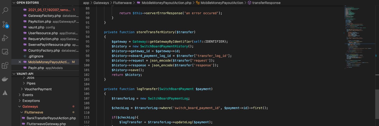Screen dimensions: 379x126
Task: Collapse the VAUNT-API section
Action: tap(45, 74)
